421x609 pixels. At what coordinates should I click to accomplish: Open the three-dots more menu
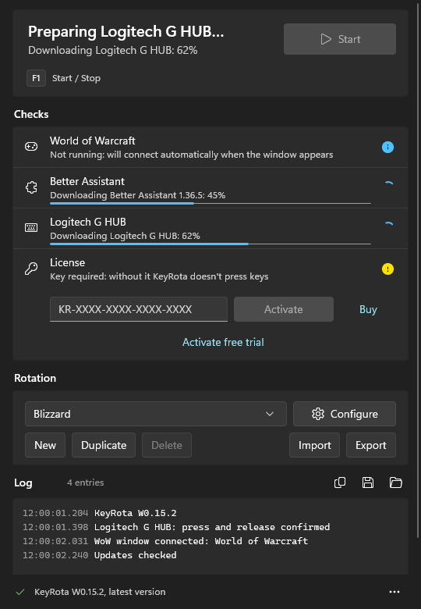pyautogui.click(x=394, y=592)
